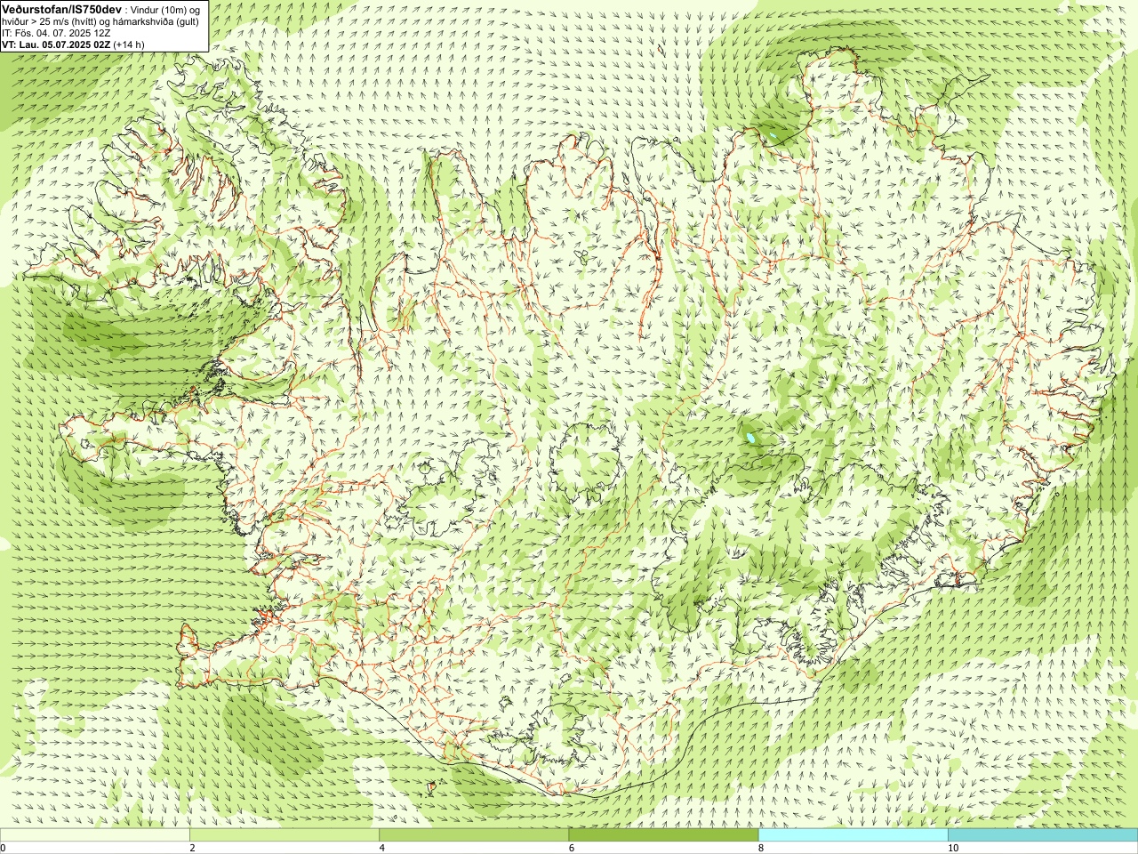Click the teal legend band above 10 m/s

coord(1043,835)
